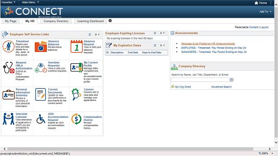Click the Compensation History dollar icon

76,119
